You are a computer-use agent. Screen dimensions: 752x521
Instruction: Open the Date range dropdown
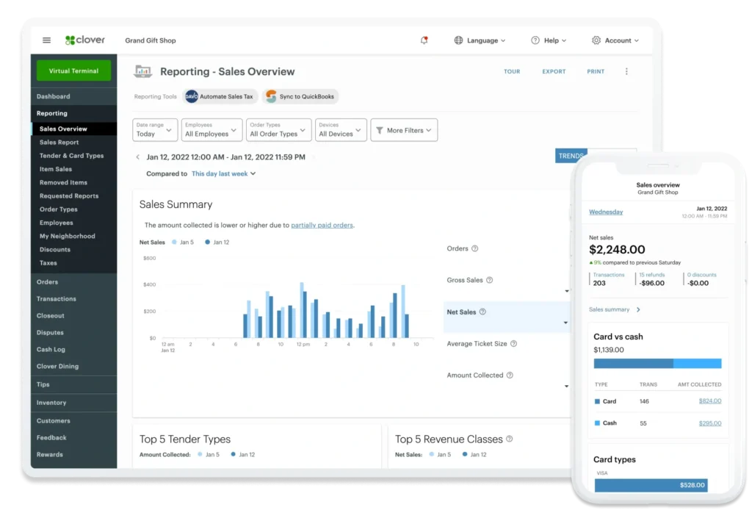pyautogui.click(x=155, y=130)
